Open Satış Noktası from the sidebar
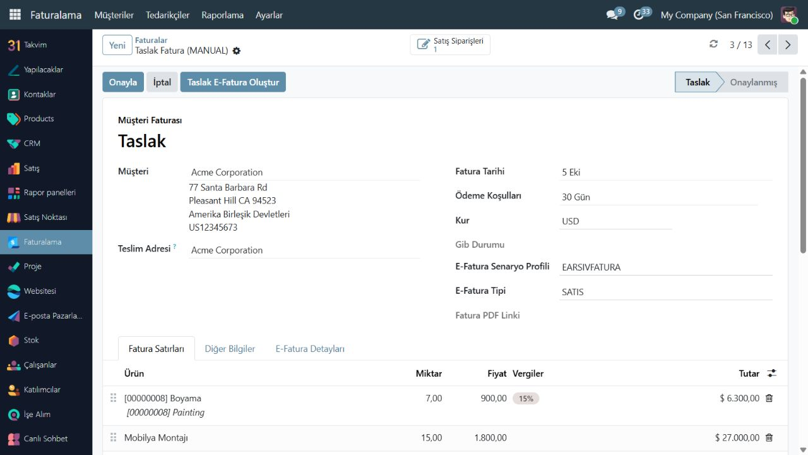 (x=46, y=217)
